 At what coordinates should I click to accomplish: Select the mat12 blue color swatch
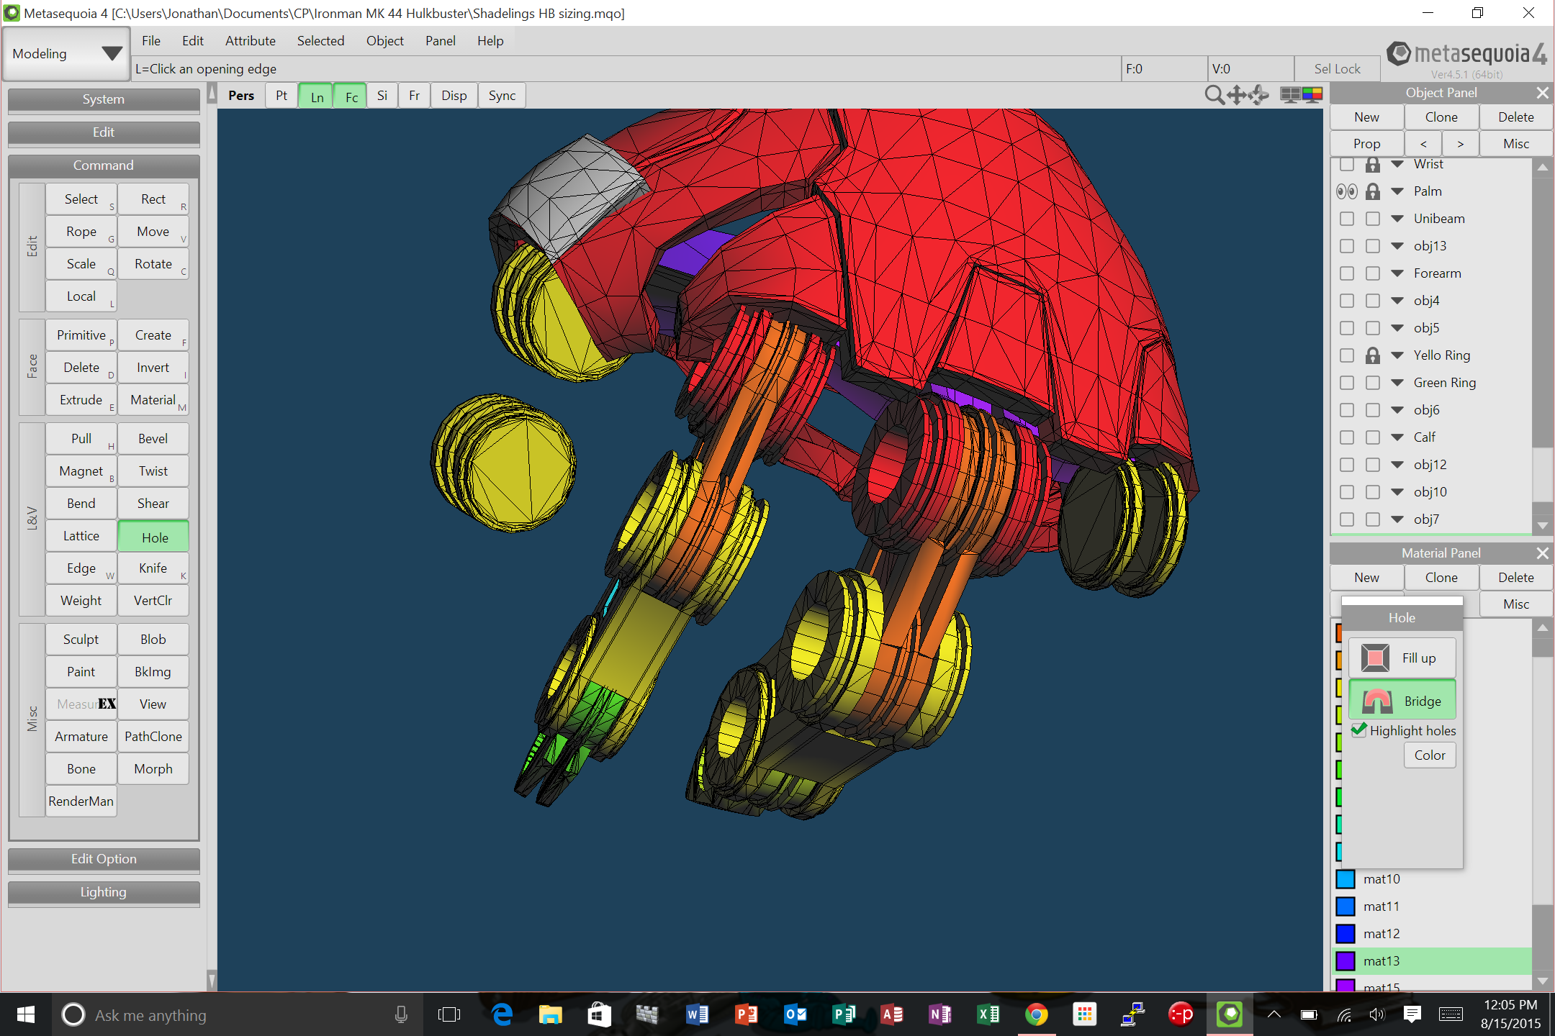pos(1346,934)
